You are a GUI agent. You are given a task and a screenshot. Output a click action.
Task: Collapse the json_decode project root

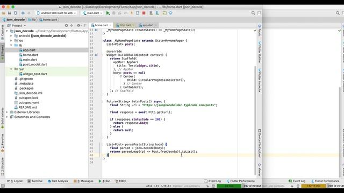pos(7,31)
